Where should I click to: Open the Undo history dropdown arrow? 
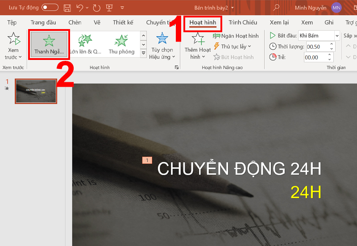(87, 8)
